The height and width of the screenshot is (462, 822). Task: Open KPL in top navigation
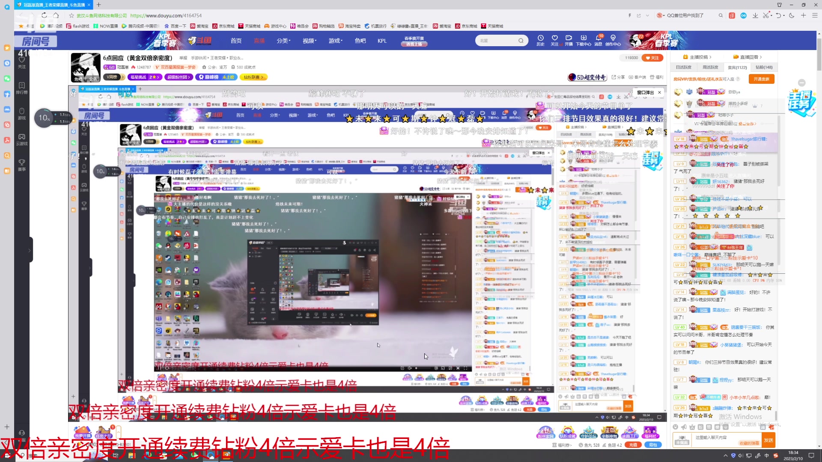coord(382,41)
